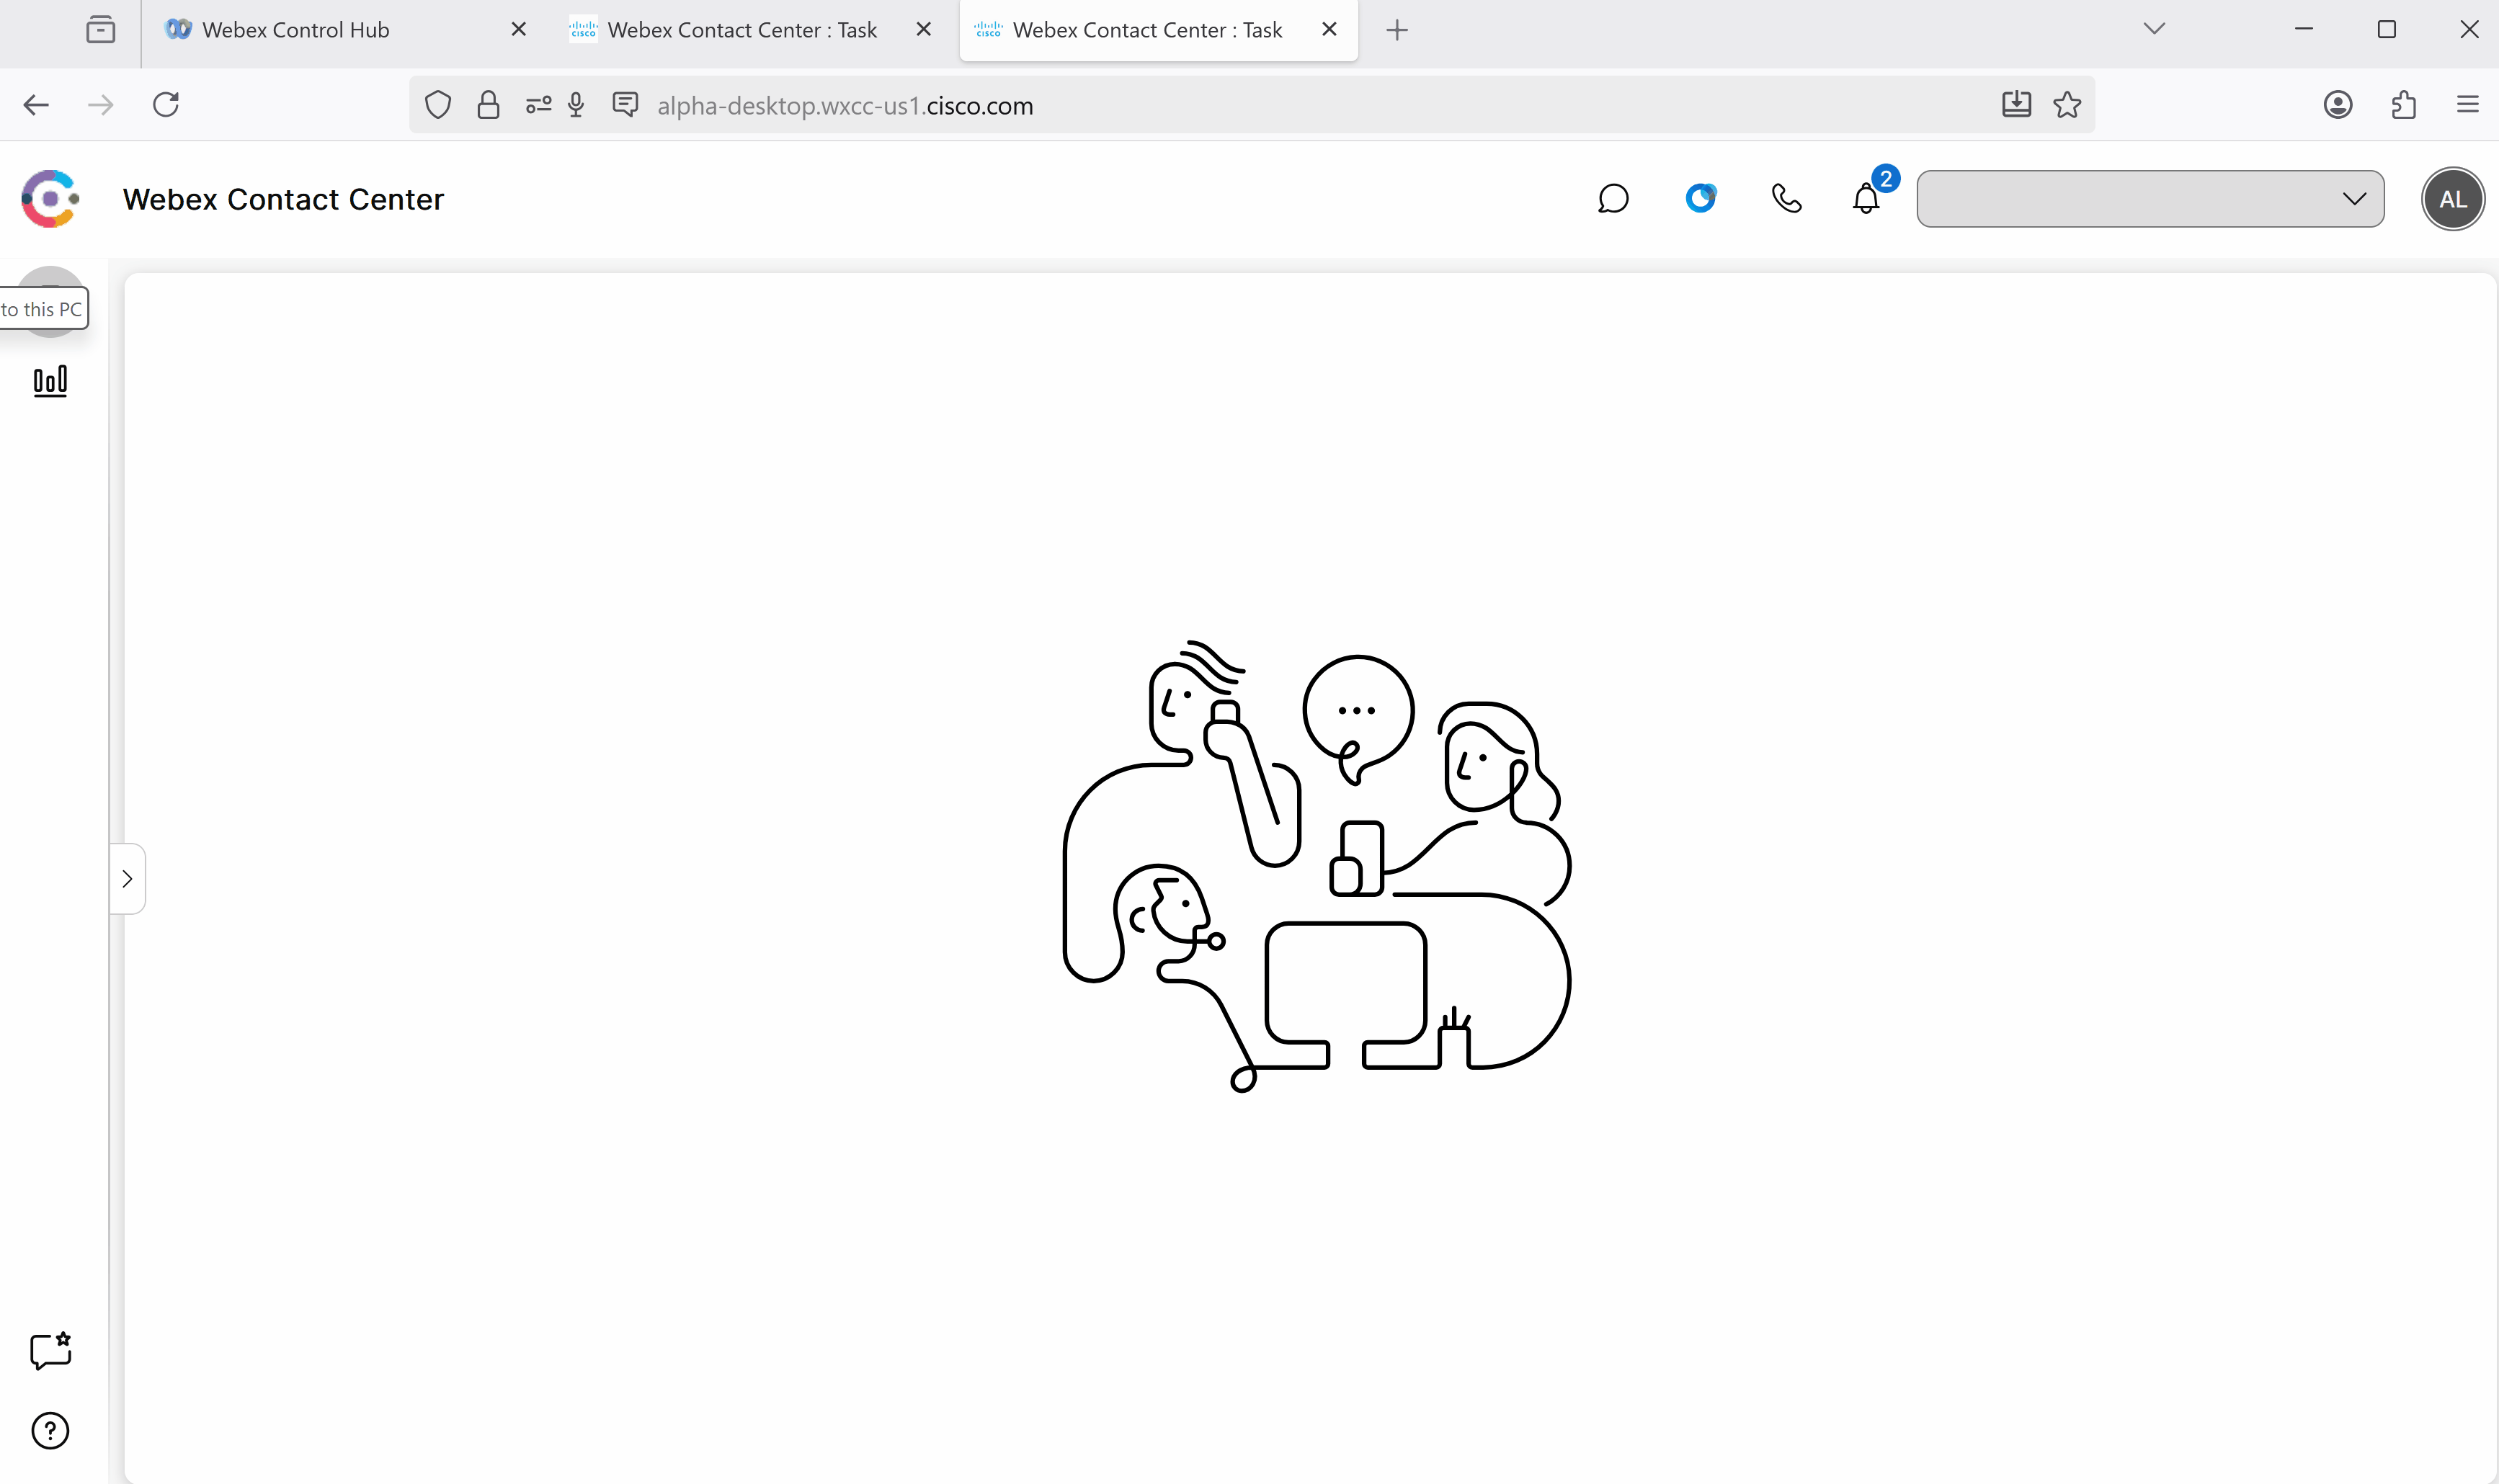Image resolution: width=2499 pixels, height=1484 pixels.
Task: Open the Webex chat bubble icon
Action: pos(1613,199)
